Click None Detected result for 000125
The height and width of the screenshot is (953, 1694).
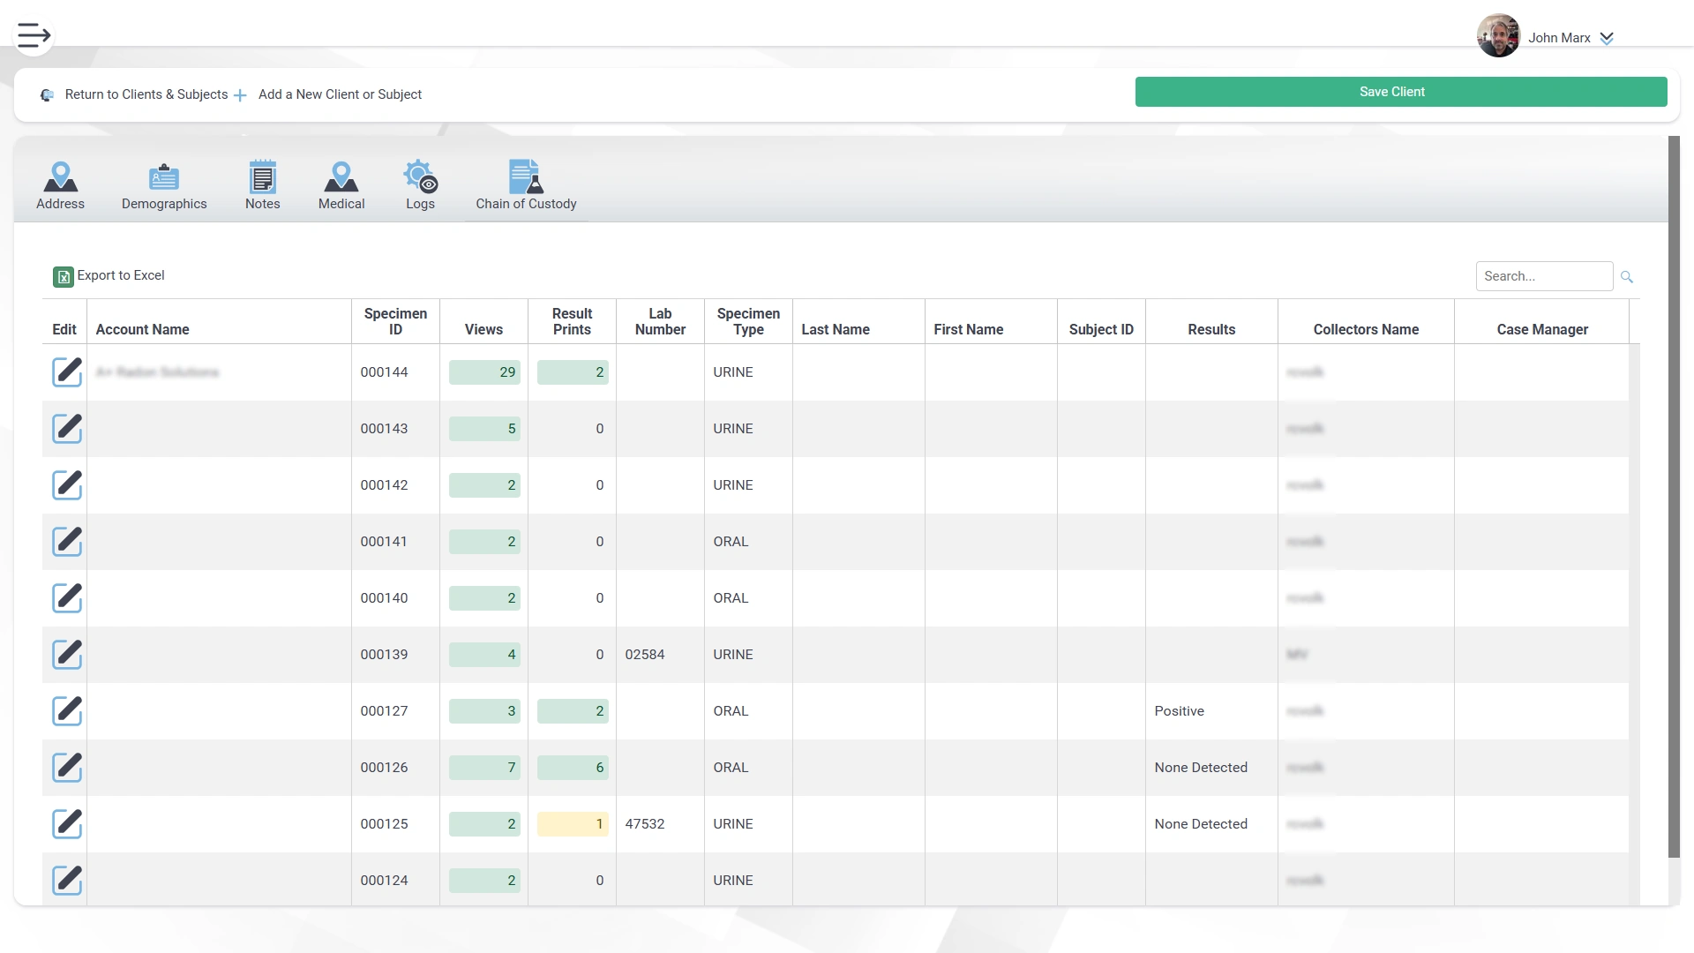tap(1201, 824)
